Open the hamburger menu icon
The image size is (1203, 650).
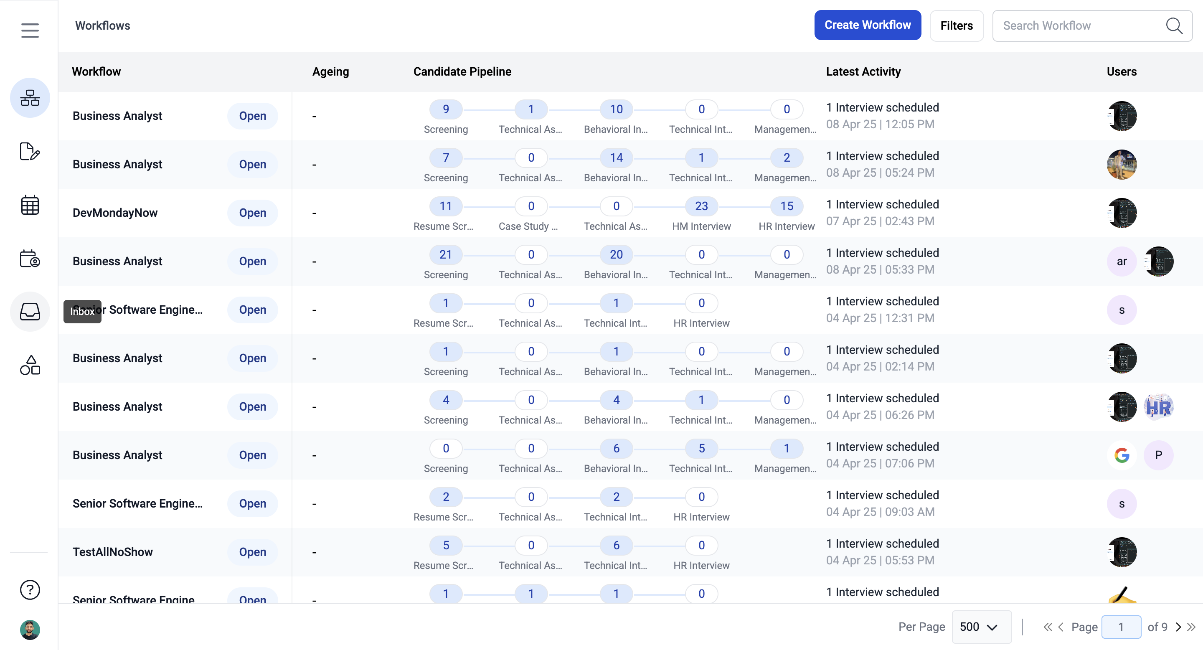tap(30, 31)
